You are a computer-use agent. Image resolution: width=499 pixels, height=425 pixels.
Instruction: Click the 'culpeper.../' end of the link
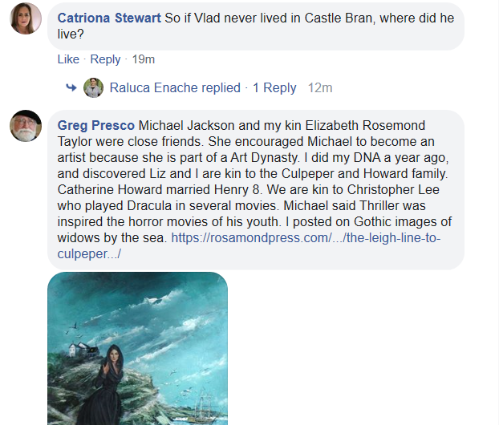coord(90,254)
